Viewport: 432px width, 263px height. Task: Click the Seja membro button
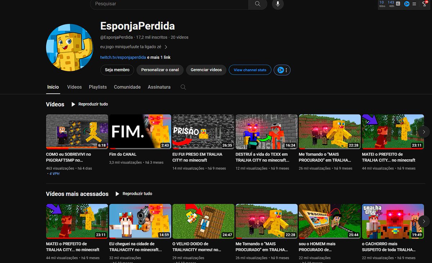[x=117, y=70]
